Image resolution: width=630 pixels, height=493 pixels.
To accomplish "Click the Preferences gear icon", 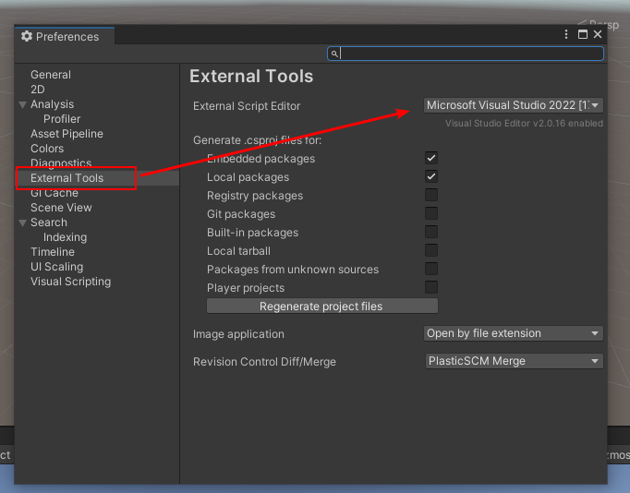I will [27, 36].
